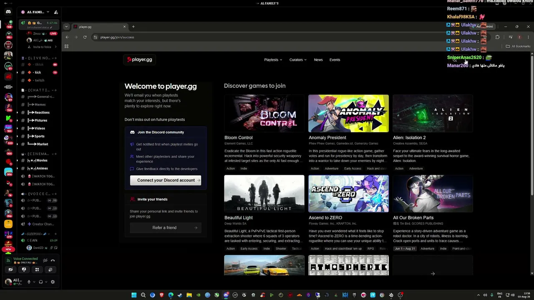Open the Market channel

click(40, 144)
